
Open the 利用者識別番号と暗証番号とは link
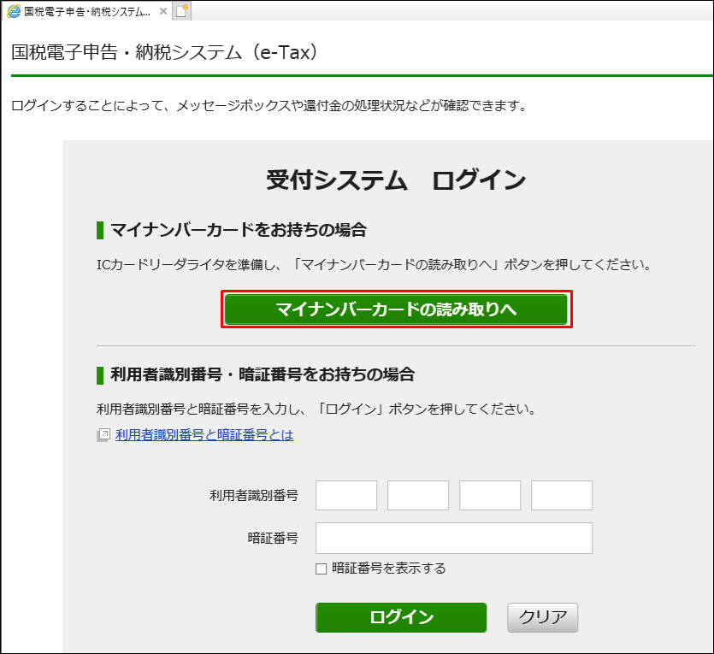[x=204, y=435]
